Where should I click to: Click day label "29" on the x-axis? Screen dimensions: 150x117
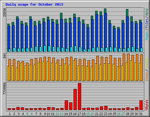pyautogui.click(x=132, y=114)
